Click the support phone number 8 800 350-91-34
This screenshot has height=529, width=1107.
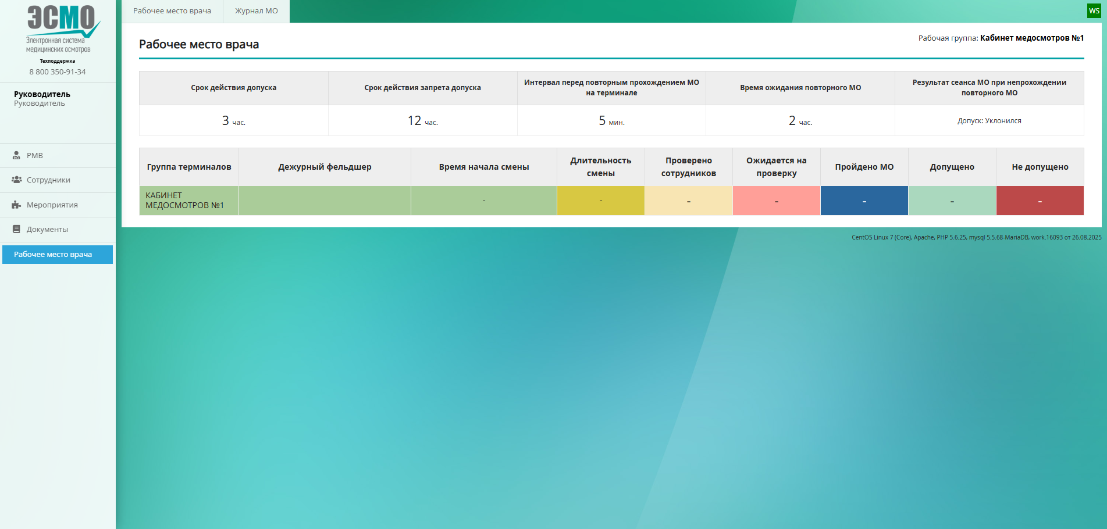[x=58, y=72]
